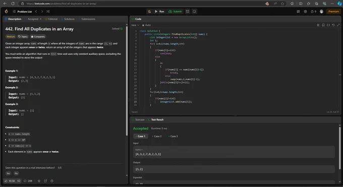Screen dimensions: 343x187
Task: Click the Medium difficulty tag
Action: (x=11, y=36)
